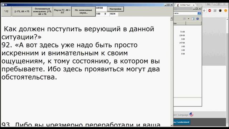The height and width of the screenshot is (129, 229).
Task: Click the text scrollbar up arrow
Action: click(x=171, y=18)
